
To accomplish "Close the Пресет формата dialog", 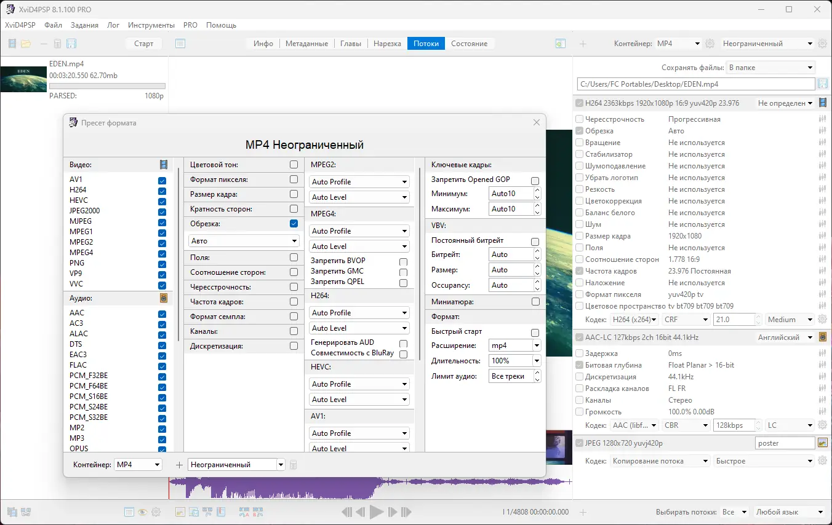I will point(536,123).
